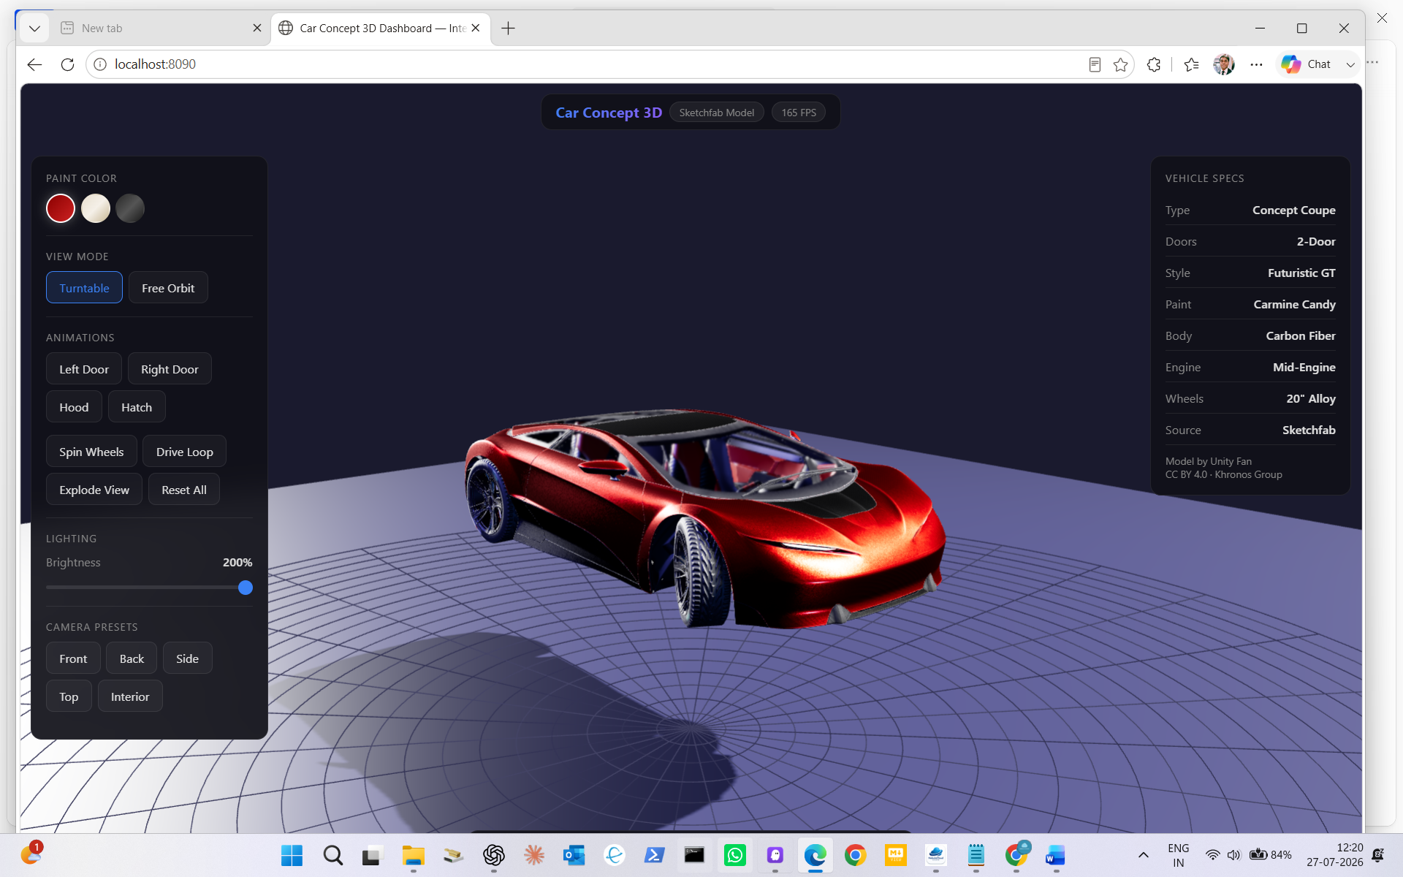Add this page to favorites
Image resolution: width=1403 pixels, height=877 pixels.
pyautogui.click(x=1120, y=64)
